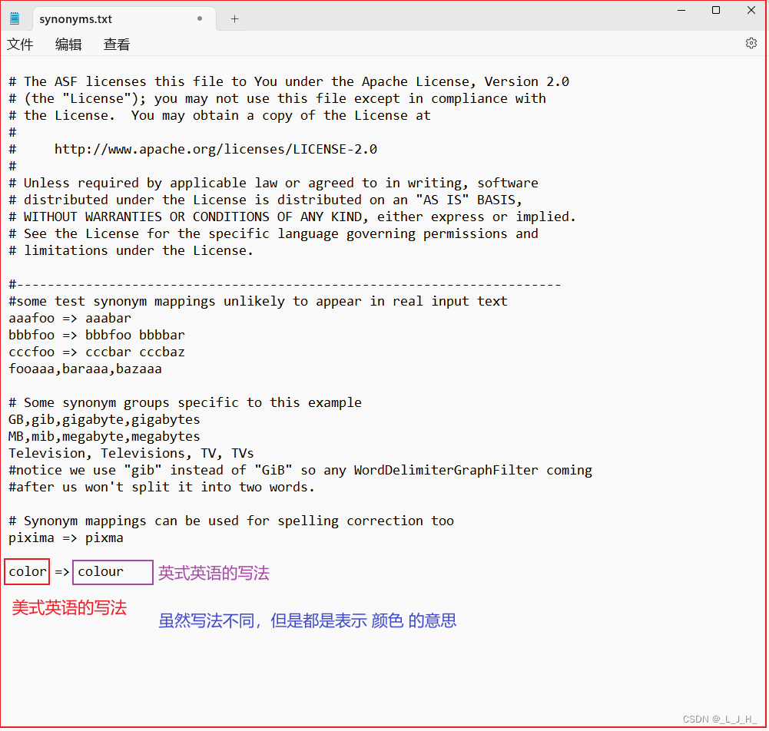This screenshot has width=769, height=731.
Task: Click the '# WITHOUT WARRANTIES OR CONDITIONS' line
Action: [x=292, y=217]
